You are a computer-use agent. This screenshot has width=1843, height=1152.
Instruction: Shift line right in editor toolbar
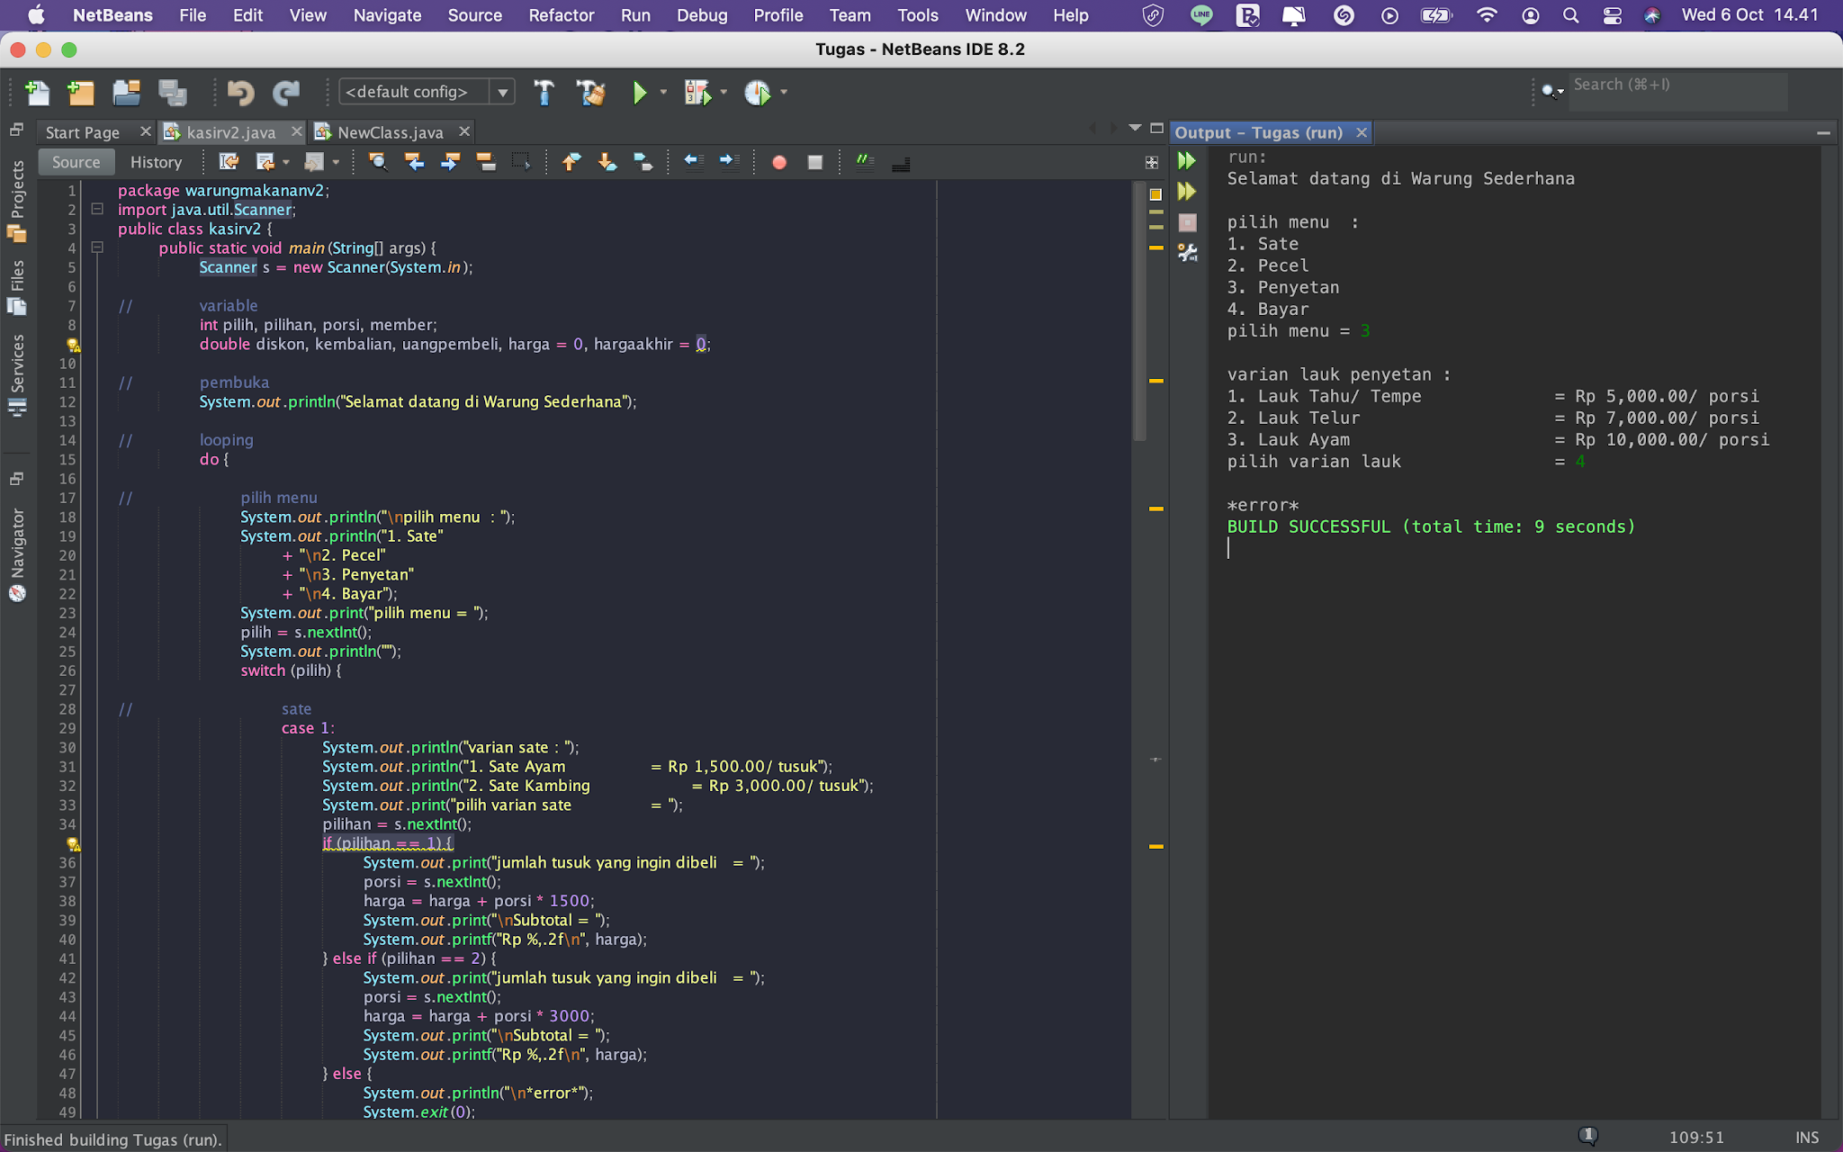pyautogui.click(x=728, y=162)
